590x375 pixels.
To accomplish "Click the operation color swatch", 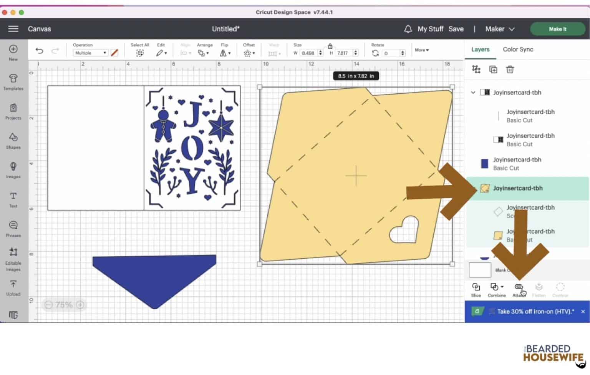I will coord(114,53).
